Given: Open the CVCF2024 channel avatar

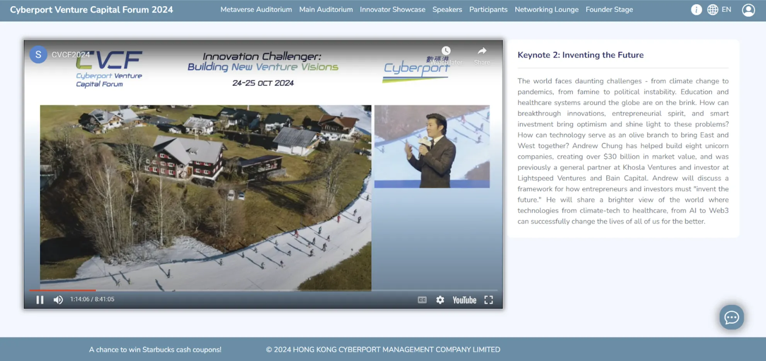Looking at the screenshot, I should point(38,54).
